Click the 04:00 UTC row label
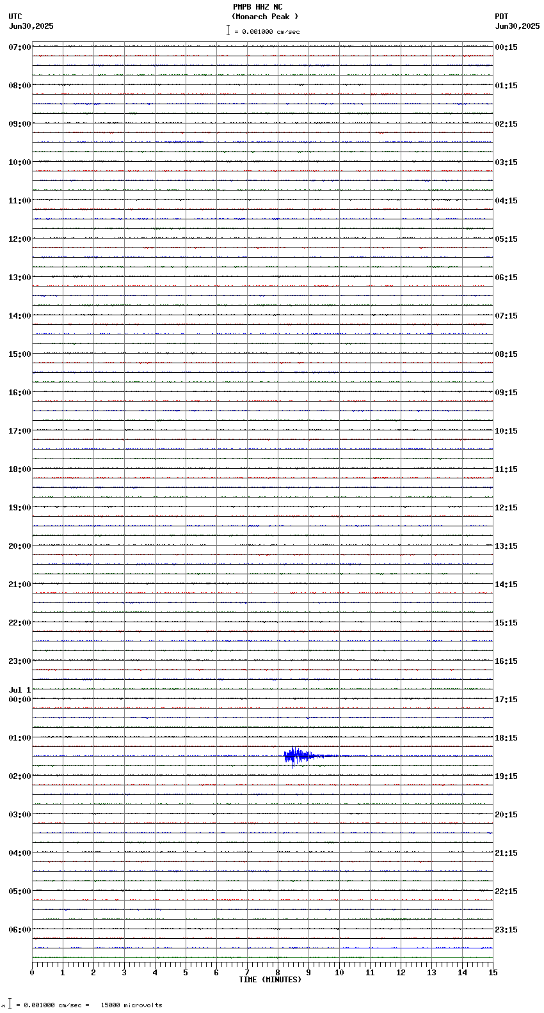Screen dimensions: 544x1013 pos(20,853)
